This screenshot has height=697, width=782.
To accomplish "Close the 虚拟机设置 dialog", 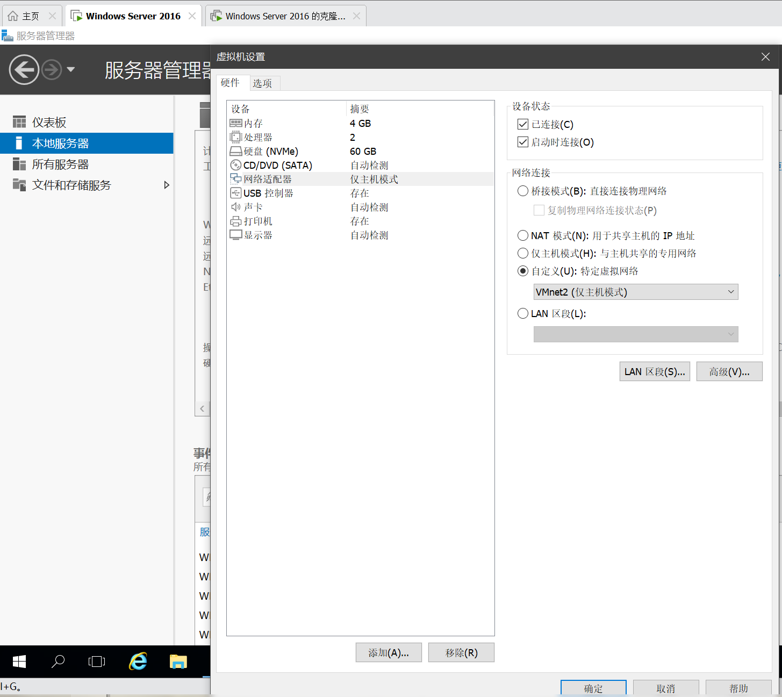I will tap(765, 56).
